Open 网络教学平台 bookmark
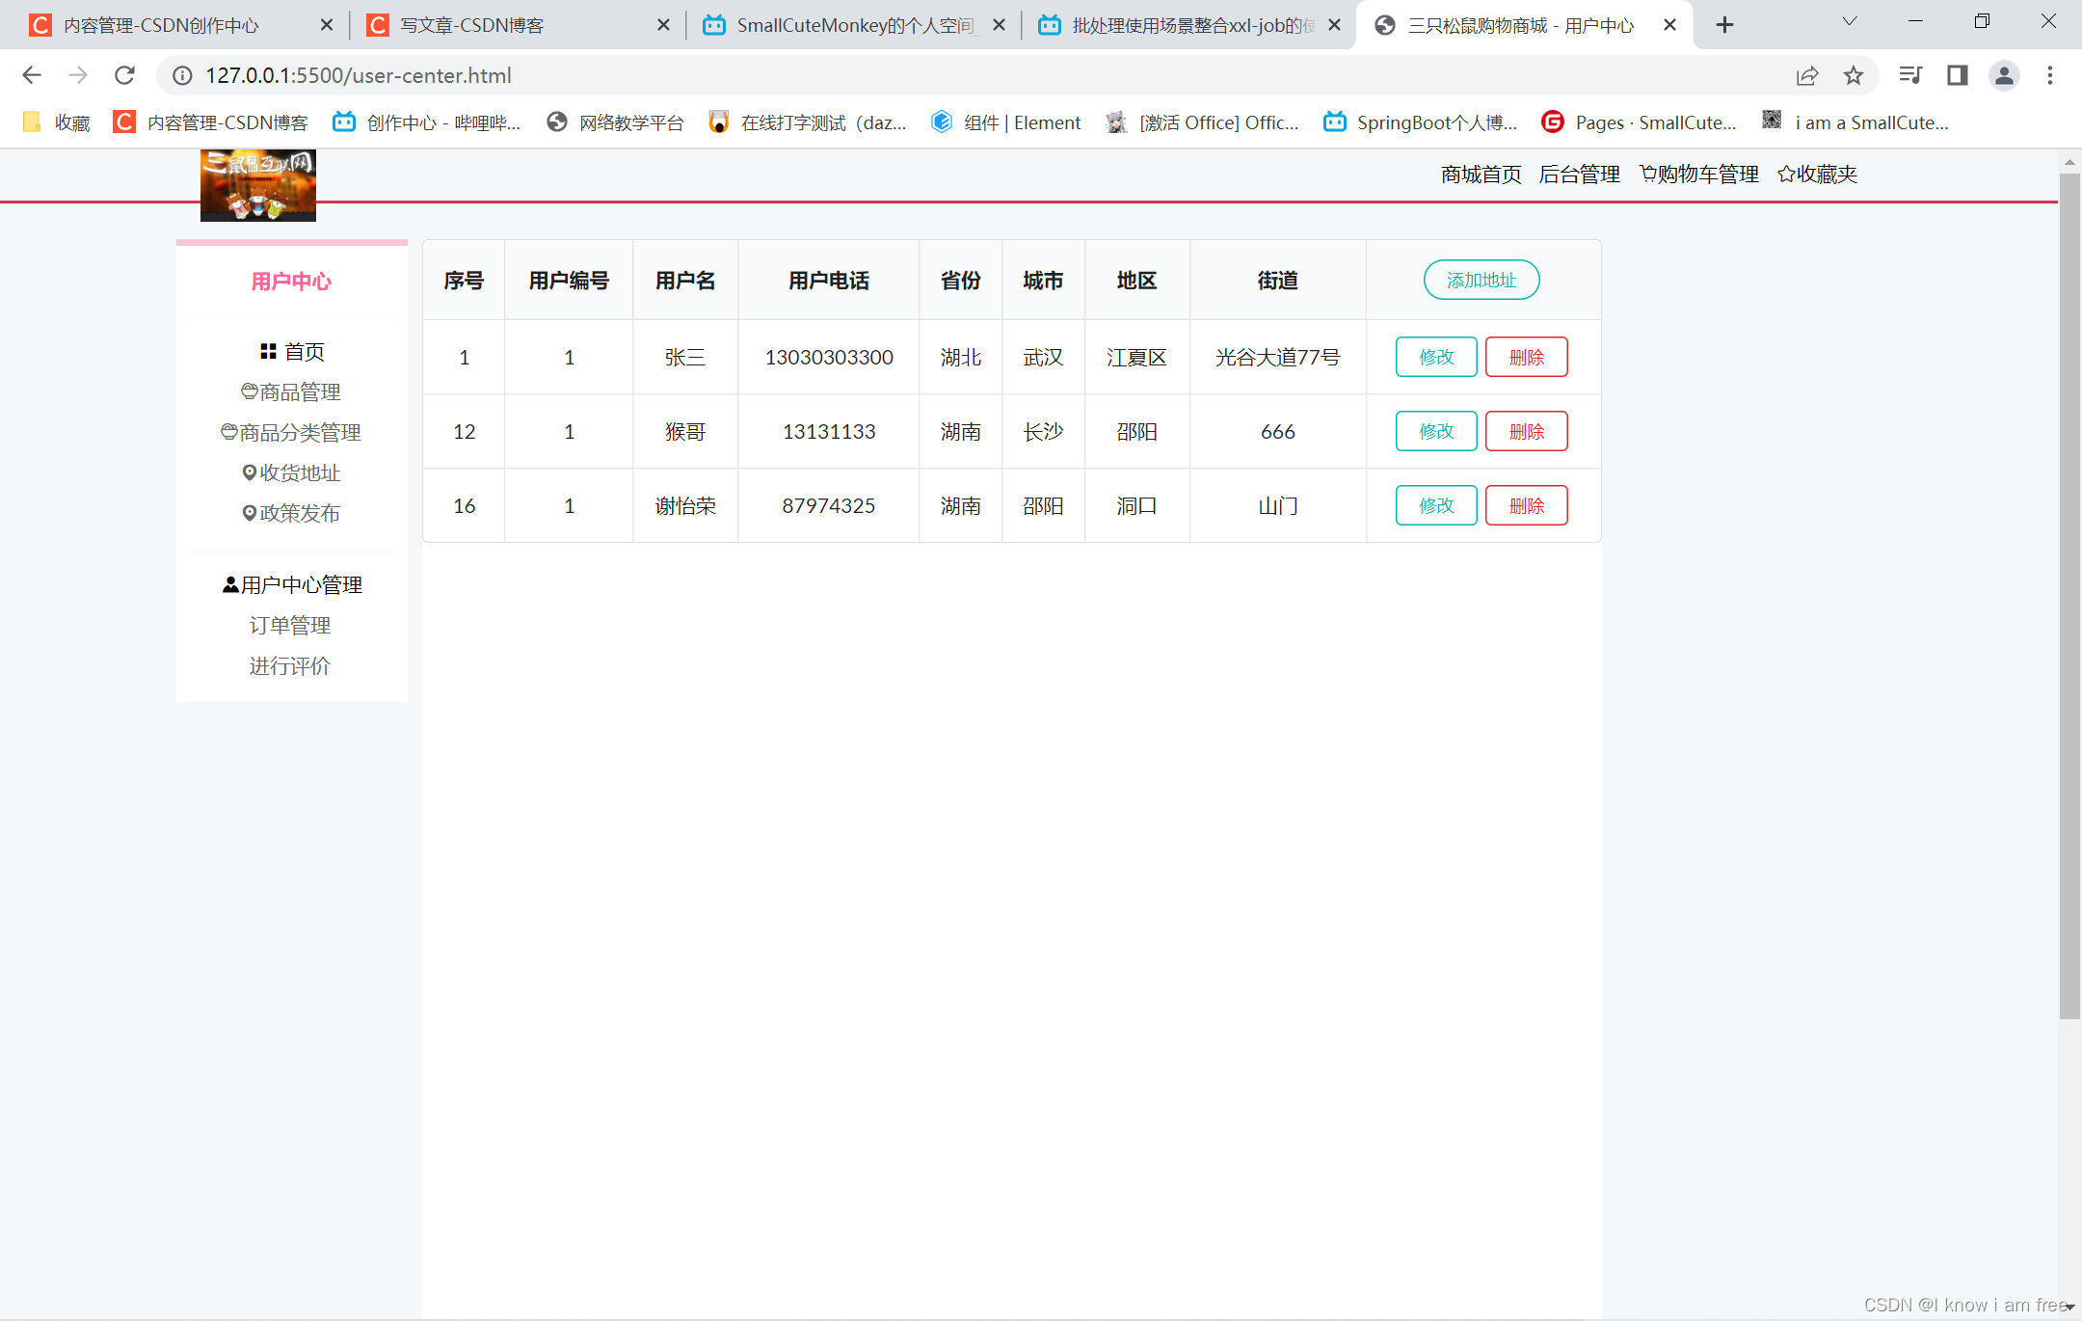 tap(615, 122)
